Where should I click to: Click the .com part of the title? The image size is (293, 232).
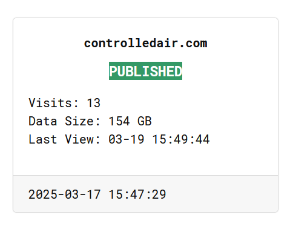pyautogui.click(x=193, y=44)
